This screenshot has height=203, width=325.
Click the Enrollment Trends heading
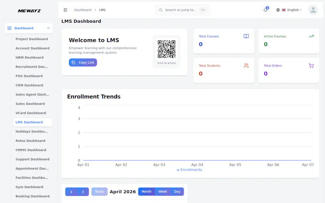94,97
